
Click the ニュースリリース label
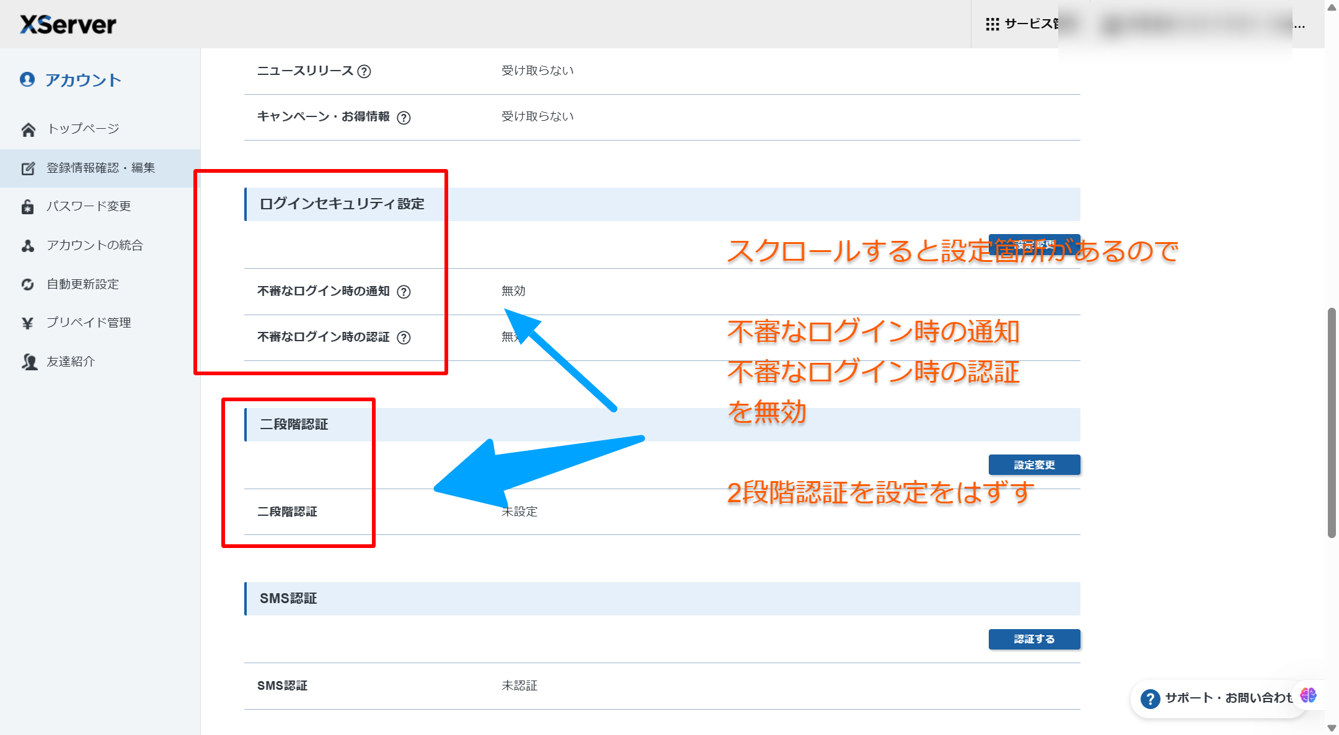pos(305,71)
